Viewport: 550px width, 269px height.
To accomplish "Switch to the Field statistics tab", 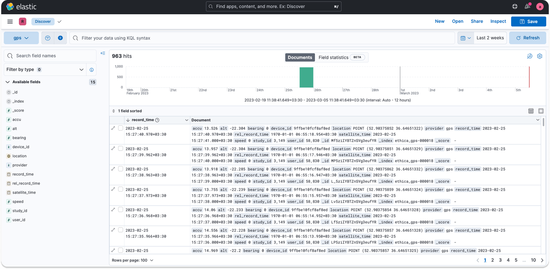I will tap(333, 57).
